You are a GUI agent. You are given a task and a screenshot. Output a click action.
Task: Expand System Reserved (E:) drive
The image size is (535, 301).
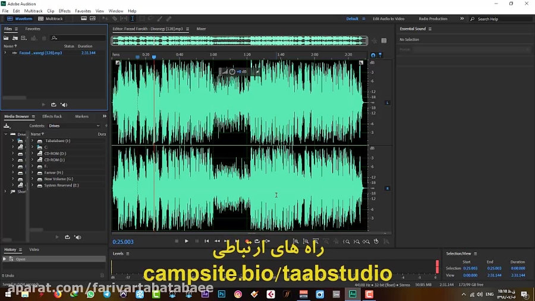coord(33,186)
